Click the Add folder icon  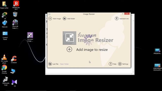coord(65,18)
